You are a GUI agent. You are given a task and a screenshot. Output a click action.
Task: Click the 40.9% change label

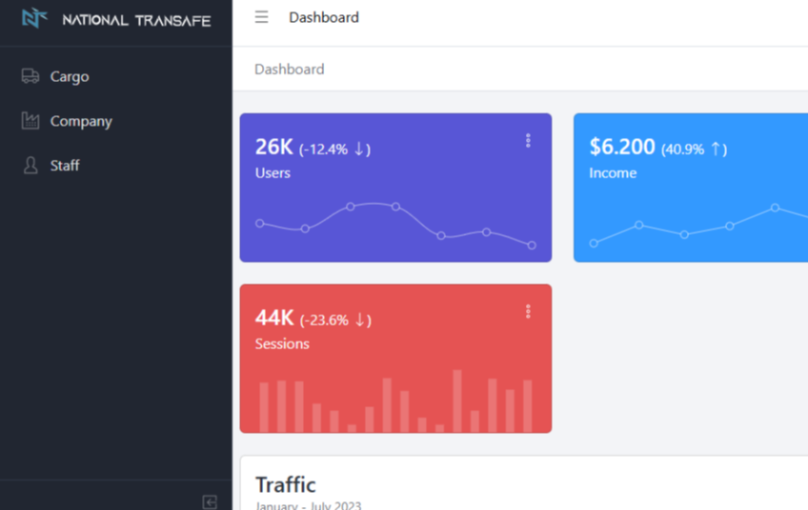click(x=694, y=149)
